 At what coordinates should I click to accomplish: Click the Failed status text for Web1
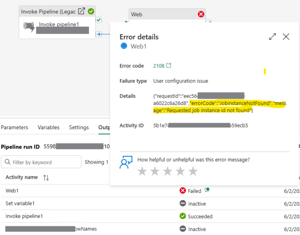pyautogui.click(x=195, y=191)
